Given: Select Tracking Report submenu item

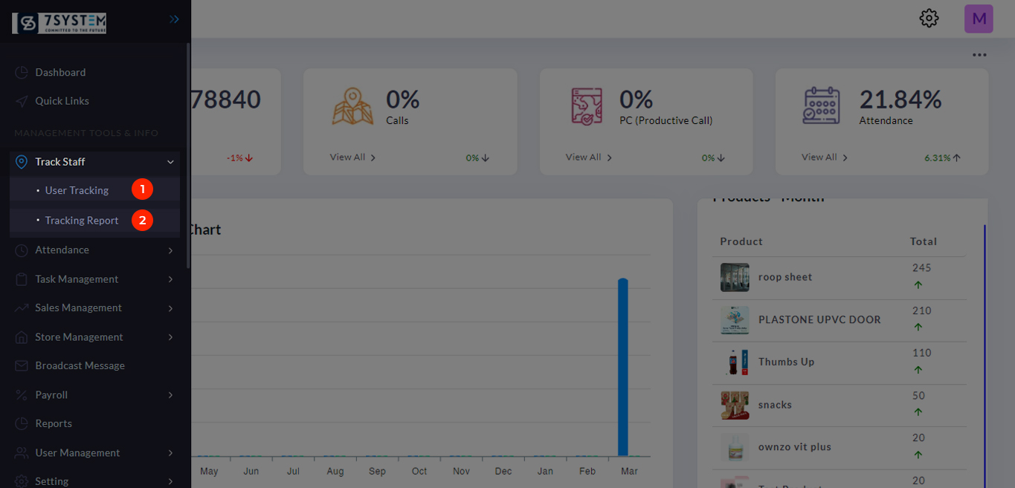Looking at the screenshot, I should point(82,221).
